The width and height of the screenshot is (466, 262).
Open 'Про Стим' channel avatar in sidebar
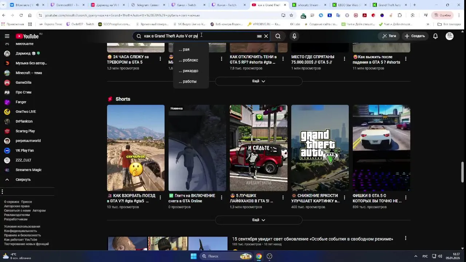click(7, 92)
